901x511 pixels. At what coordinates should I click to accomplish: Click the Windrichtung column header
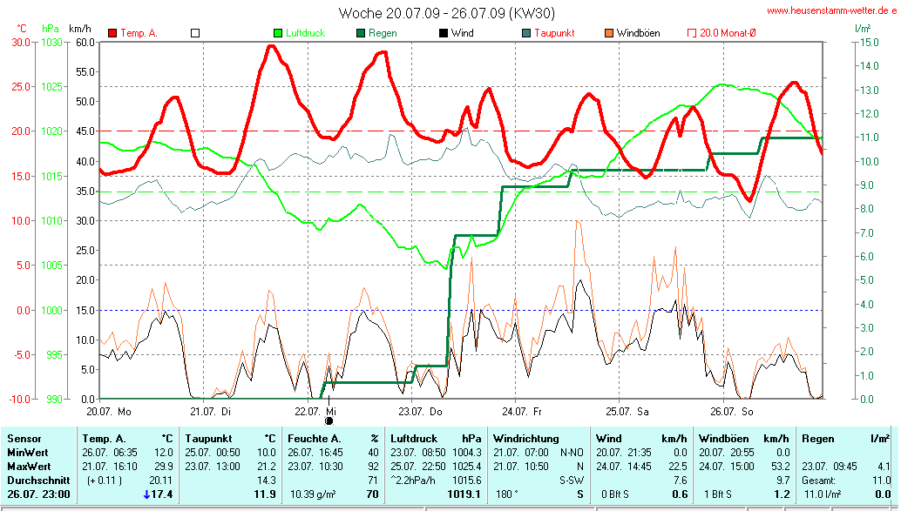(x=526, y=439)
